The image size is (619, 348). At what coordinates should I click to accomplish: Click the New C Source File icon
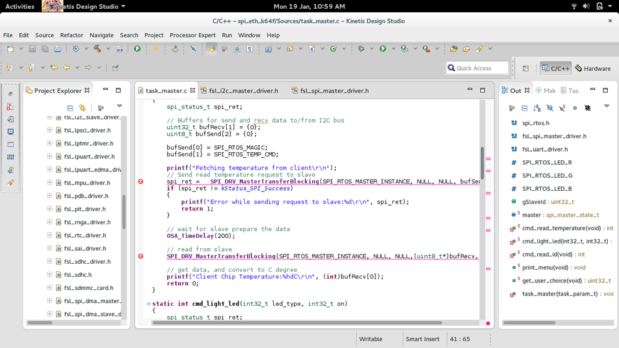312,48
